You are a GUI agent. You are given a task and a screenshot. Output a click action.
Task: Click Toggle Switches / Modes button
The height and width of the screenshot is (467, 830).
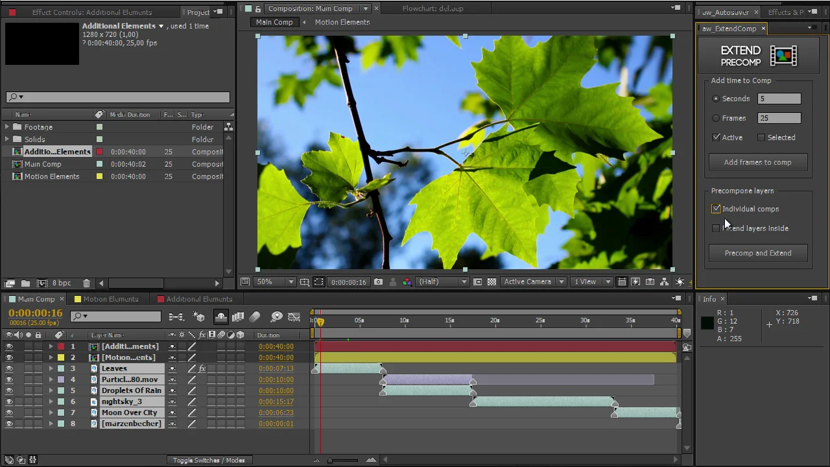tap(209, 461)
